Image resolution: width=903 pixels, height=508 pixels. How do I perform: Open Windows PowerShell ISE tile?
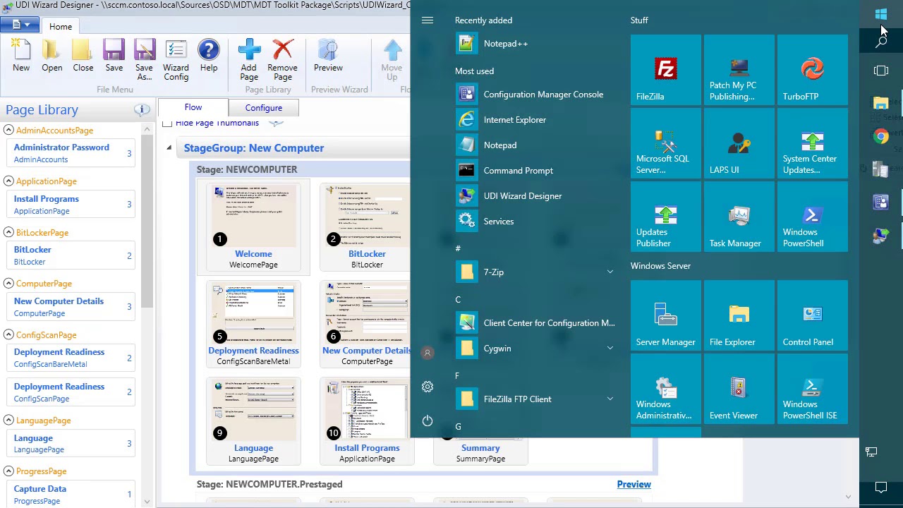[x=813, y=389]
